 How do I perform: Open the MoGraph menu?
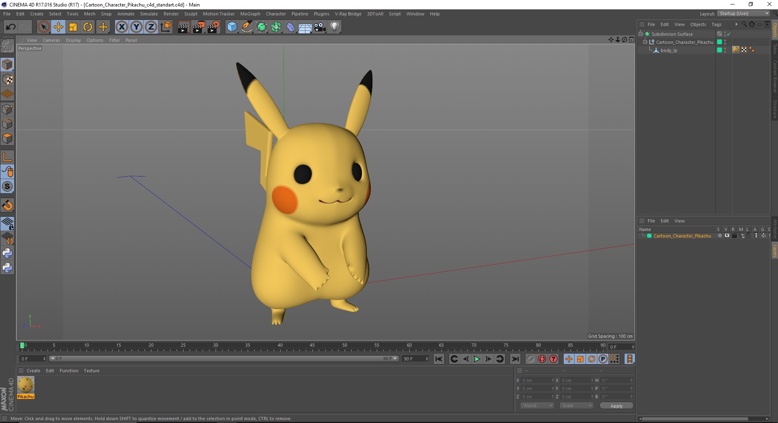tap(250, 14)
